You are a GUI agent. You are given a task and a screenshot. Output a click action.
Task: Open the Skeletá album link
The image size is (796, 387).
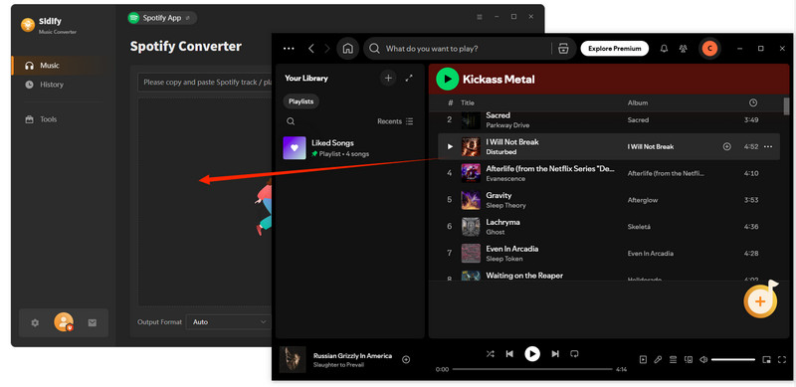click(639, 227)
